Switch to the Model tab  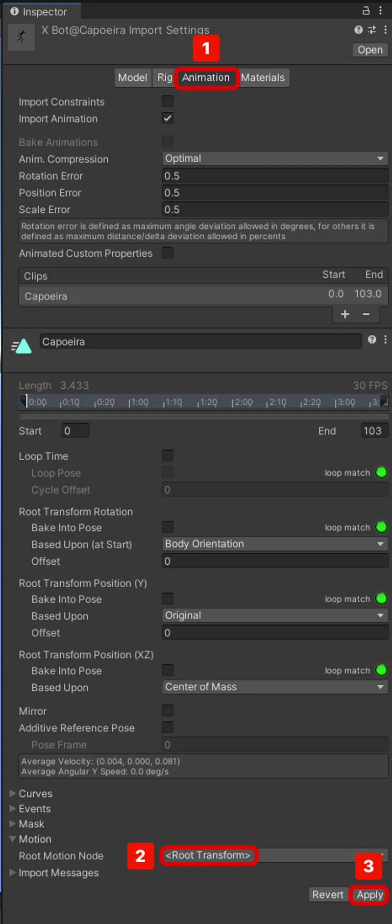(x=132, y=77)
